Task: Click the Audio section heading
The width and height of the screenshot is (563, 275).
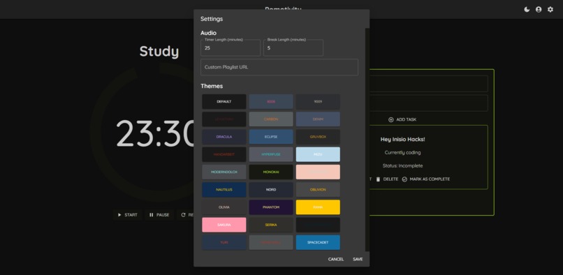Action: click(208, 33)
